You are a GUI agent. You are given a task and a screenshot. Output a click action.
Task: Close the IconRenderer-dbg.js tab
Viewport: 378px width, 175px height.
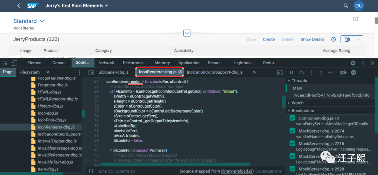(180, 72)
